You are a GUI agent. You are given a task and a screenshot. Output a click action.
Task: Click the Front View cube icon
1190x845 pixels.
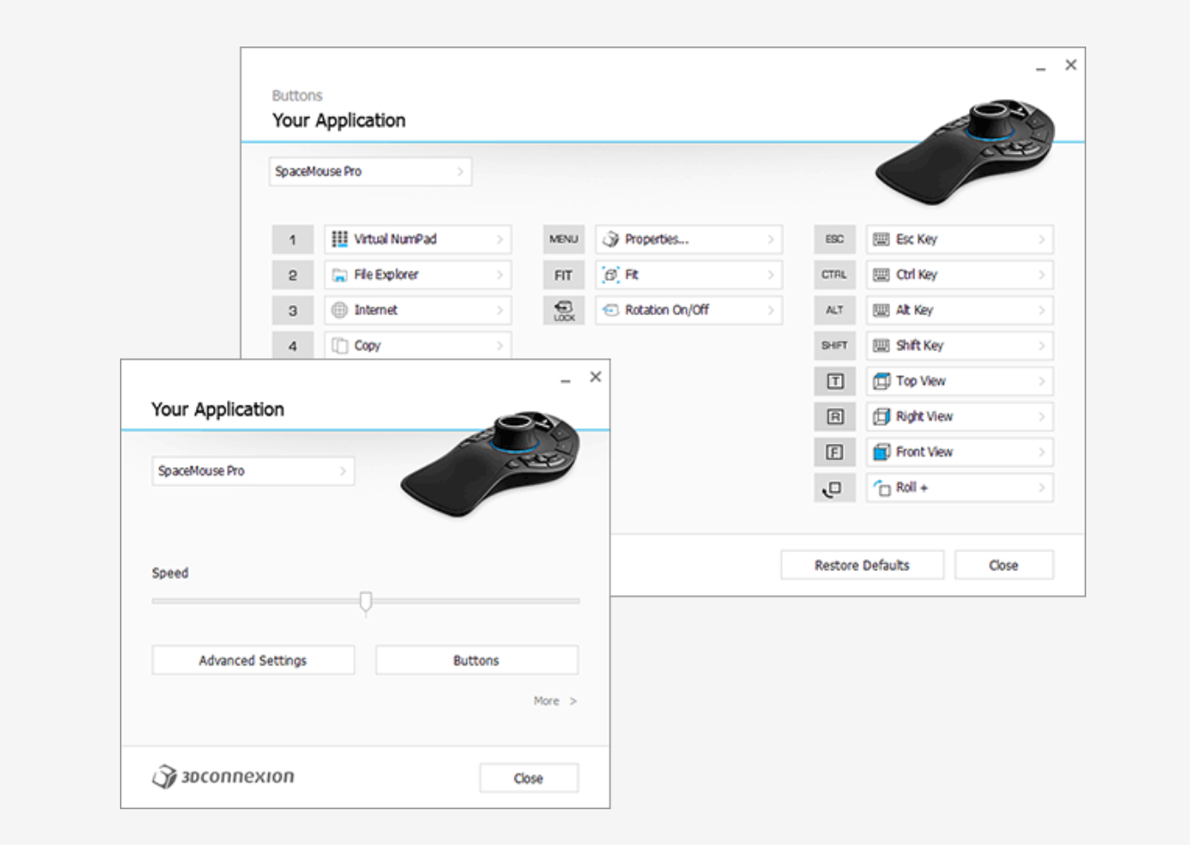(x=881, y=452)
